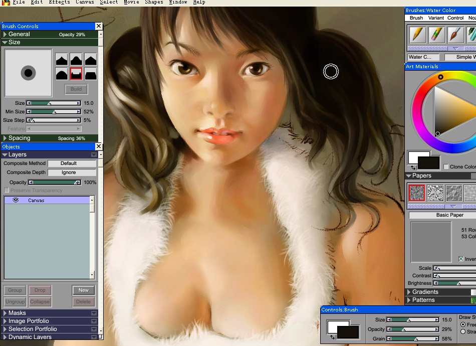476x346 pixels.
Task: Click the Collapse button
Action: point(40,302)
